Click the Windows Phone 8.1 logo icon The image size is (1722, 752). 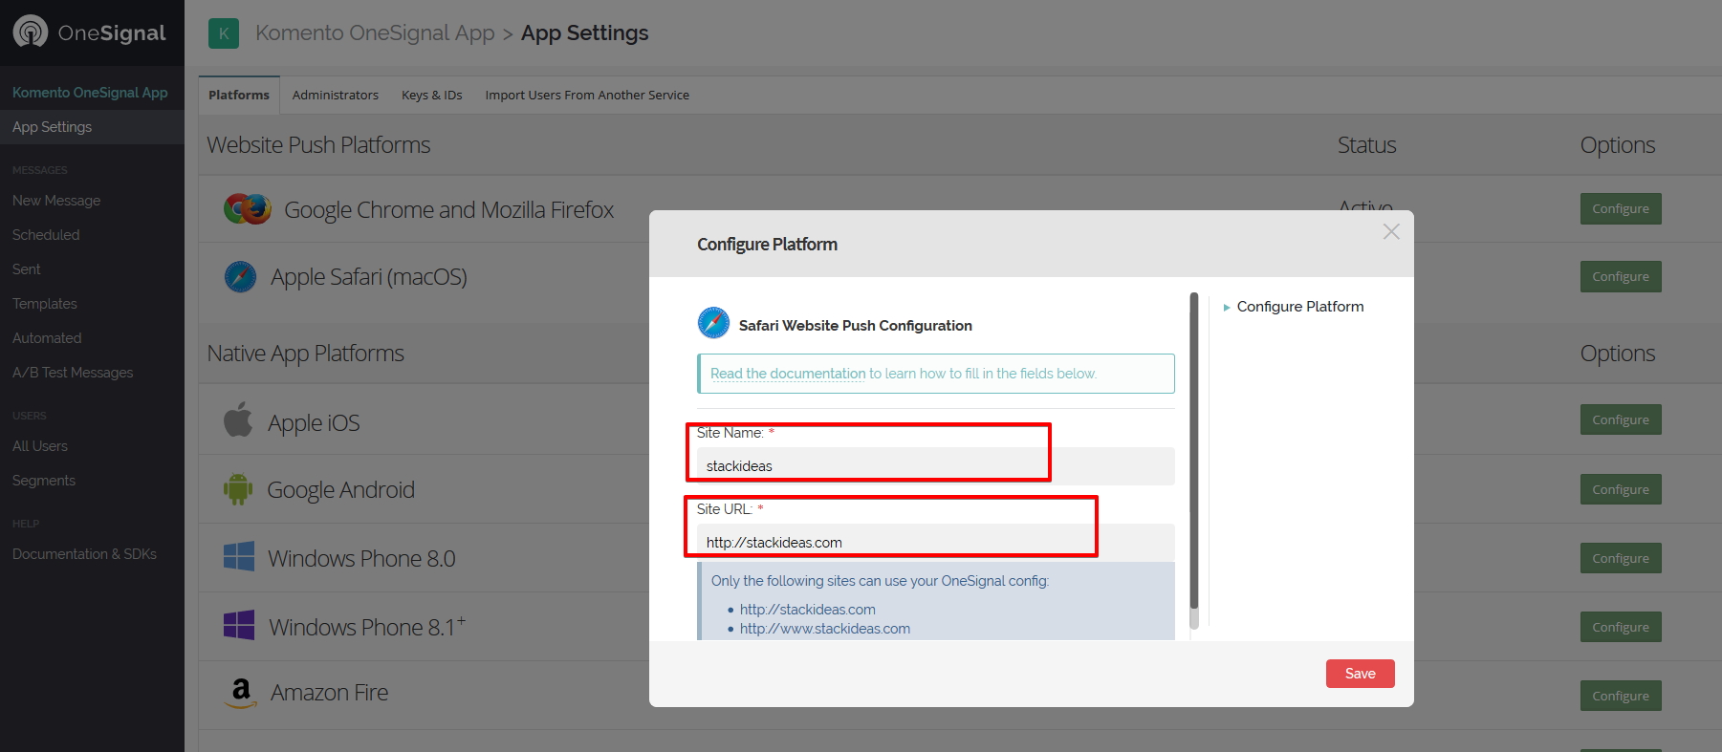239,626
